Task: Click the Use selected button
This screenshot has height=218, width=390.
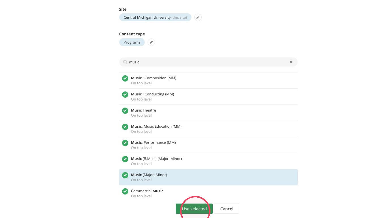Action: click(194, 209)
